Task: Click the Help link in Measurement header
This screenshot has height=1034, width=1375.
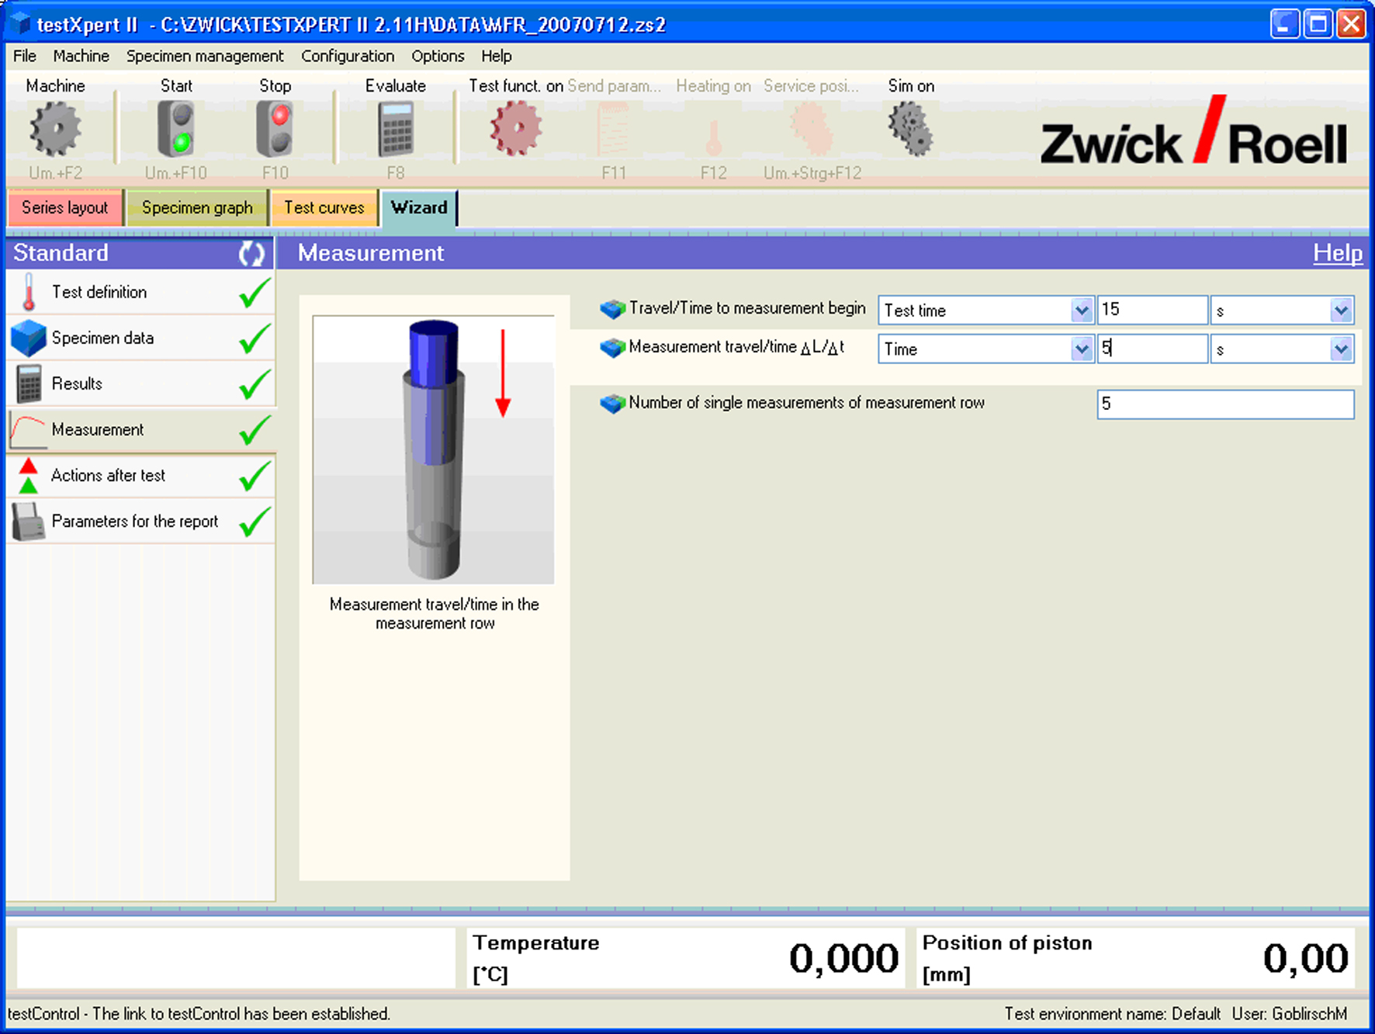Action: tap(1337, 253)
